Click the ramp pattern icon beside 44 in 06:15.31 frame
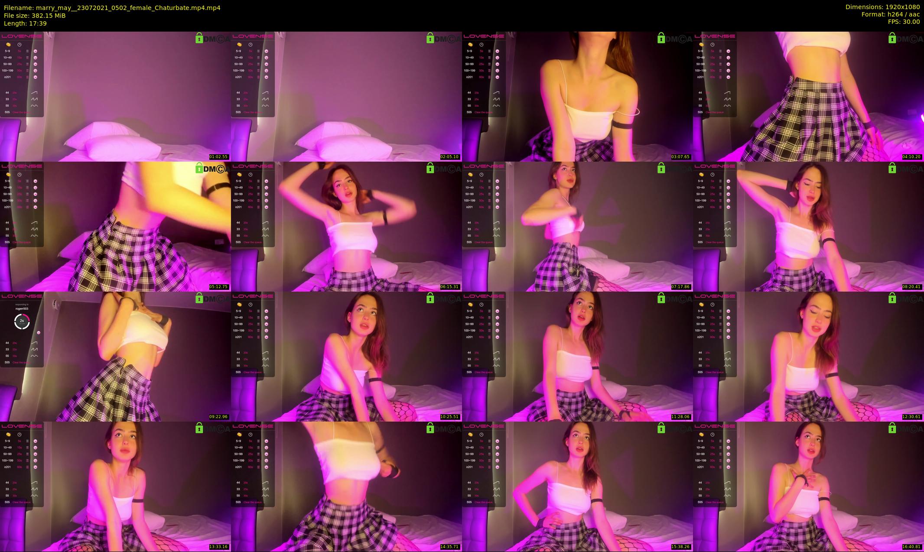This screenshot has width=924, height=552. pyautogui.click(x=265, y=223)
